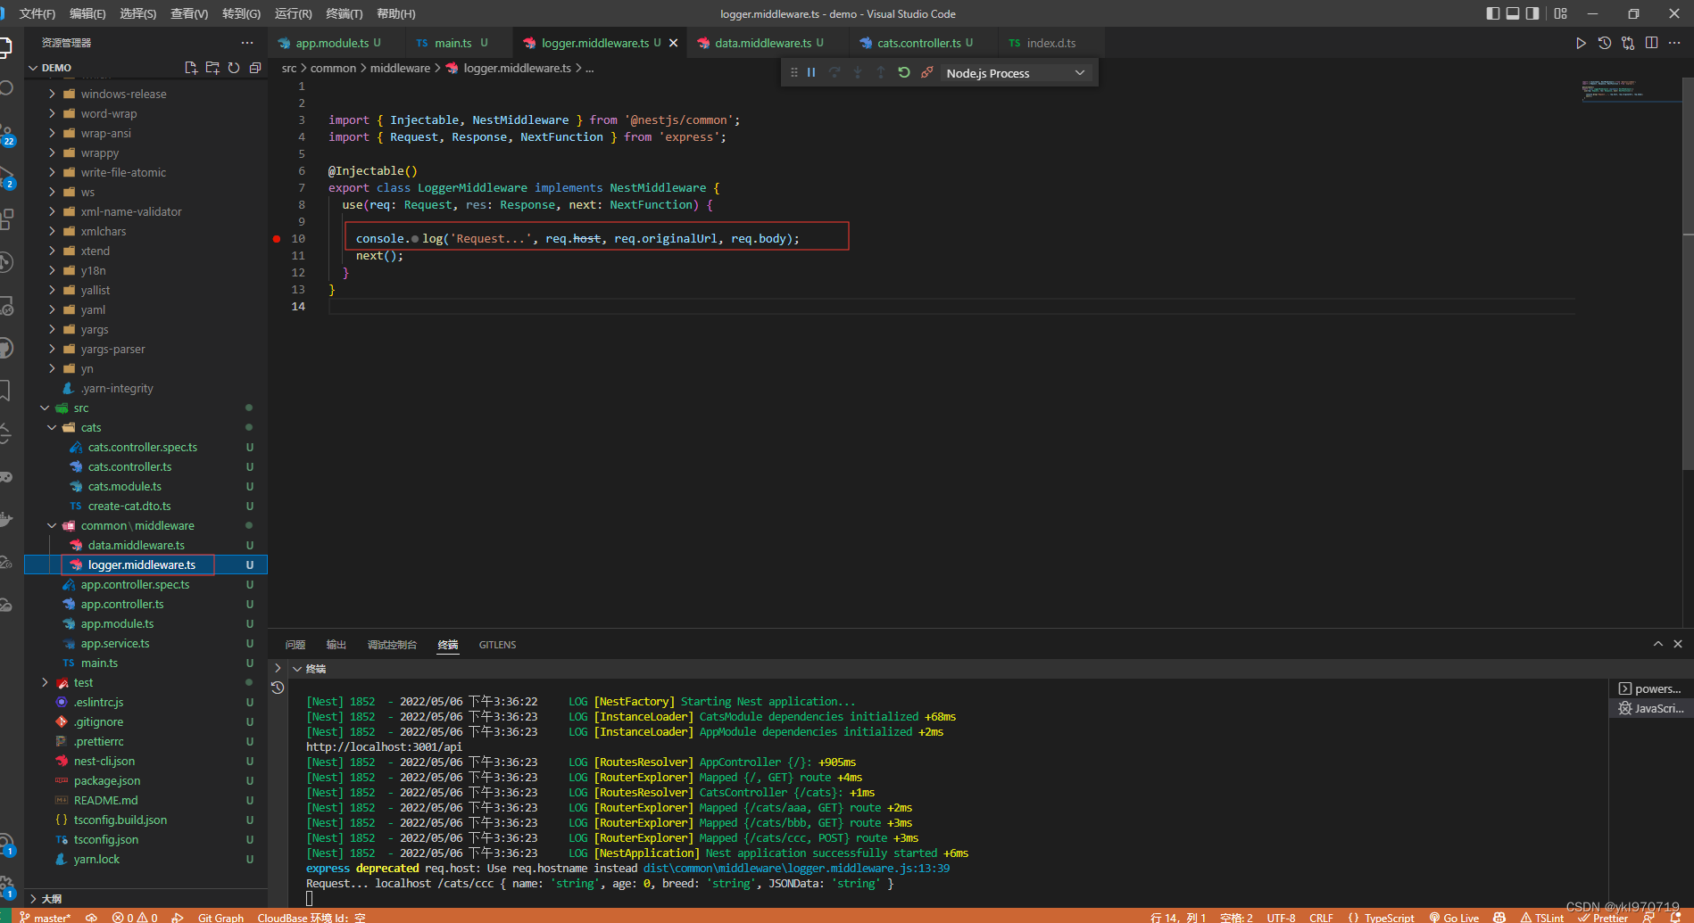1694x923 pixels.
Task: Open the 终端(T) menu
Action: (345, 13)
